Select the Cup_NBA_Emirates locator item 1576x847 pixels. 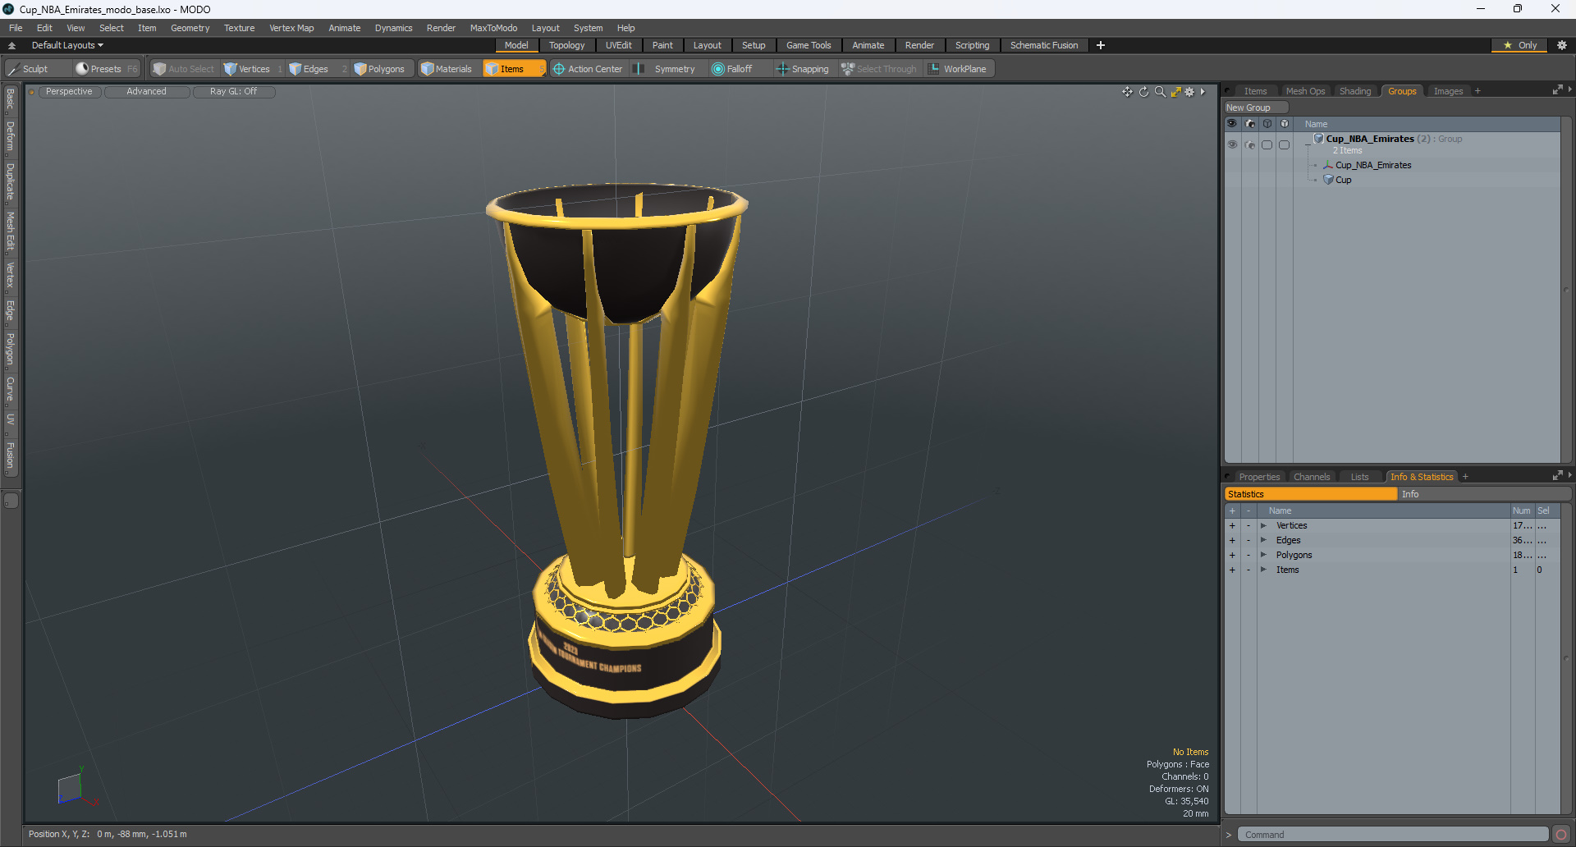pos(1373,165)
